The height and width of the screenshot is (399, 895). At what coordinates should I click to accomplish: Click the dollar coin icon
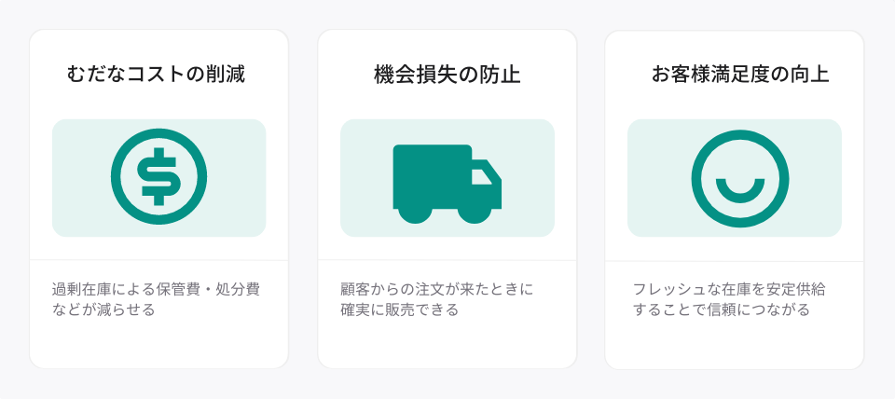coord(158,177)
